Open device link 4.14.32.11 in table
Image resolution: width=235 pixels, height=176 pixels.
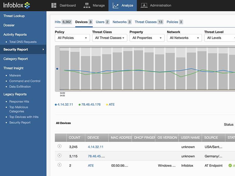[95, 147]
